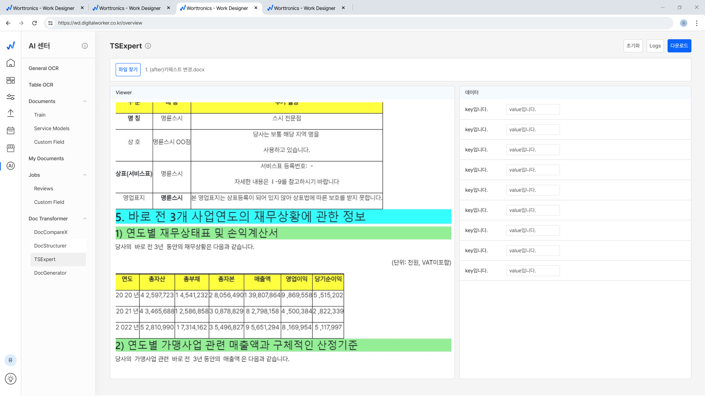Expand the Documents section
The width and height of the screenshot is (705, 396).
click(84, 101)
